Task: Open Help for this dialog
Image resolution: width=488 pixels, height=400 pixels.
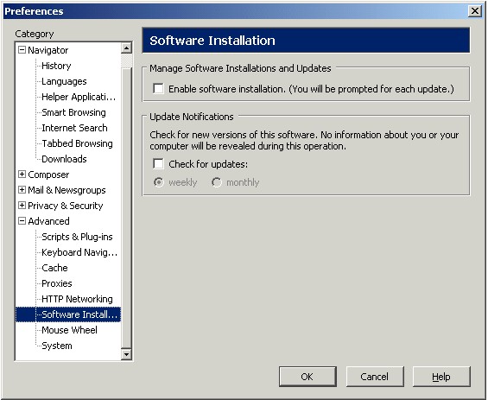Action: (x=441, y=377)
